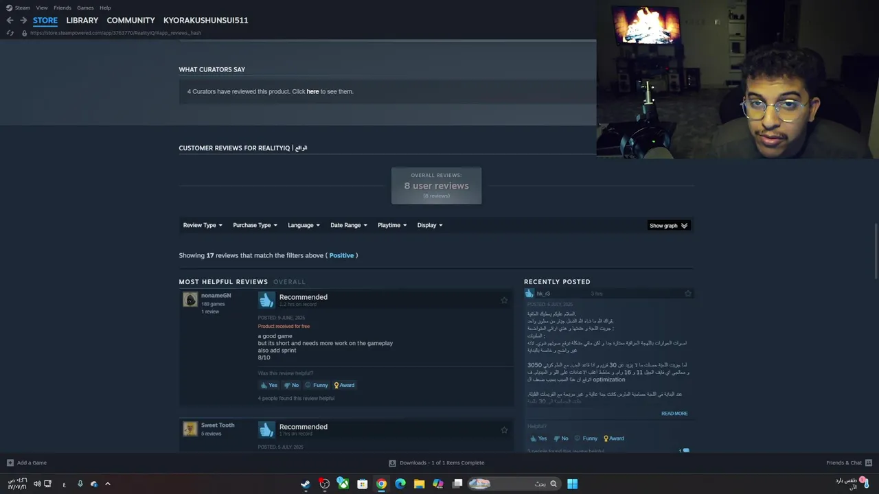Viewport: 879px width, 494px height.
Task: Open the Friends menu
Action: 62,8
